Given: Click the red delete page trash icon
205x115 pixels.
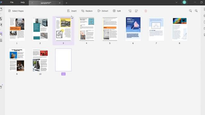Looking at the screenshot, I should [146, 11].
